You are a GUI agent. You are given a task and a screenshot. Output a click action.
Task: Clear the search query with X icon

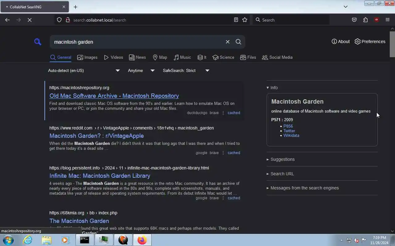pos(227,42)
